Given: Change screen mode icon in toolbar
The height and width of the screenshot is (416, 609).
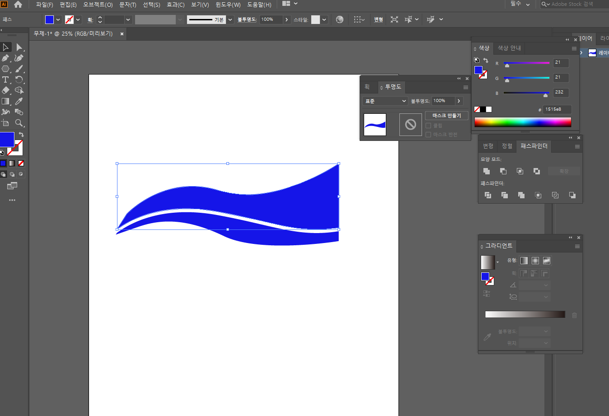Looking at the screenshot, I should pyautogui.click(x=12, y=186).
